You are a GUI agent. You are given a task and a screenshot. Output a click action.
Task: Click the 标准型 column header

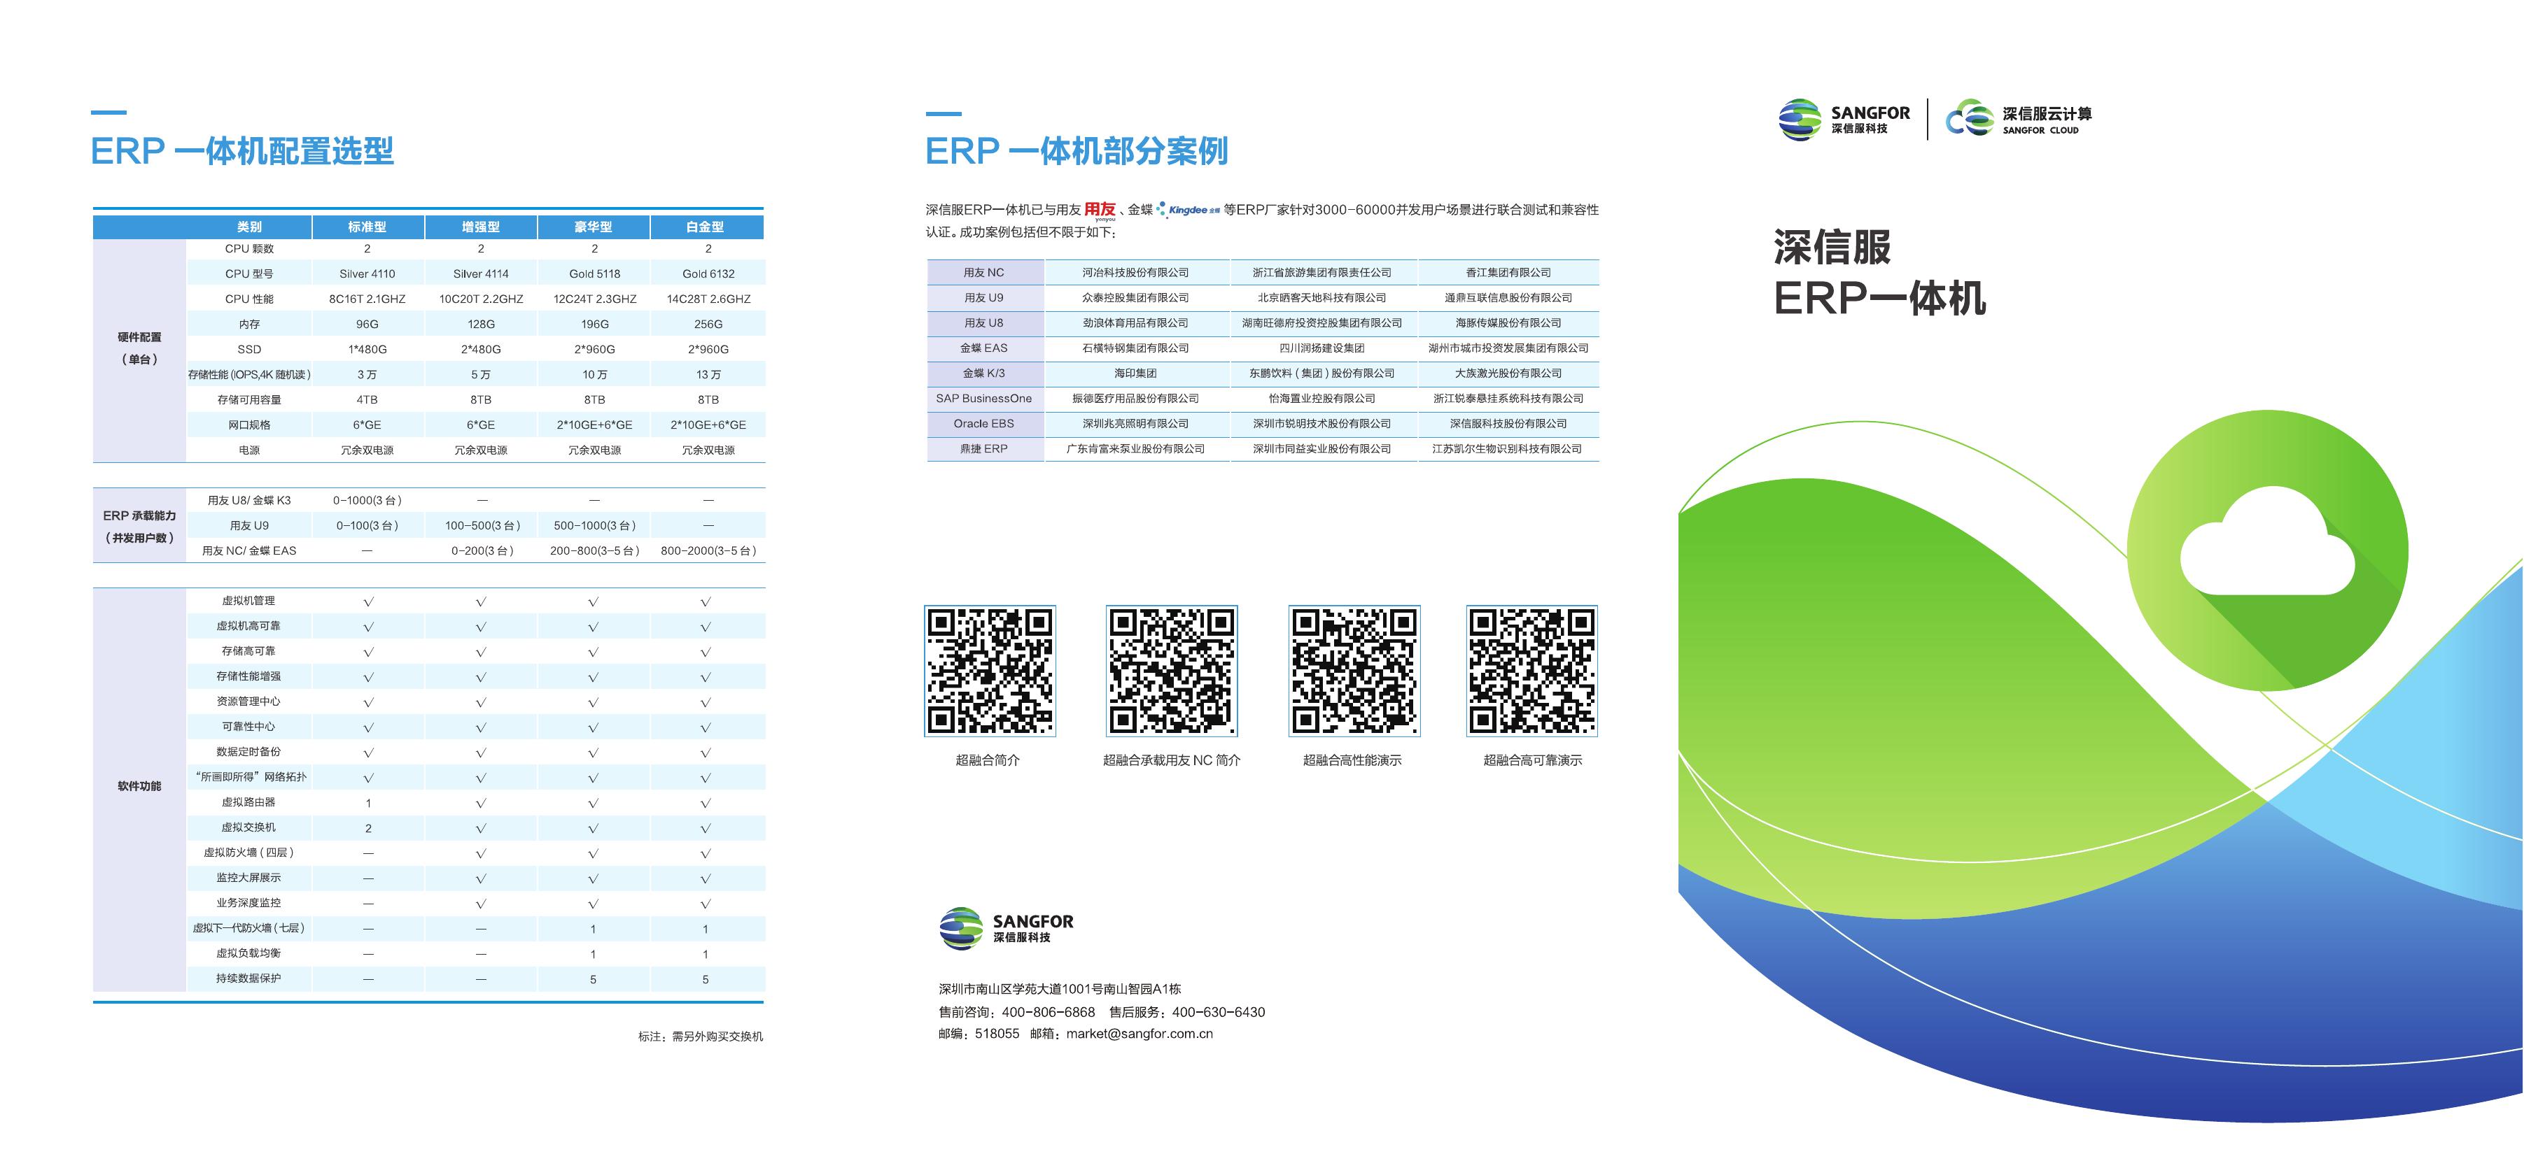point(367,227)
